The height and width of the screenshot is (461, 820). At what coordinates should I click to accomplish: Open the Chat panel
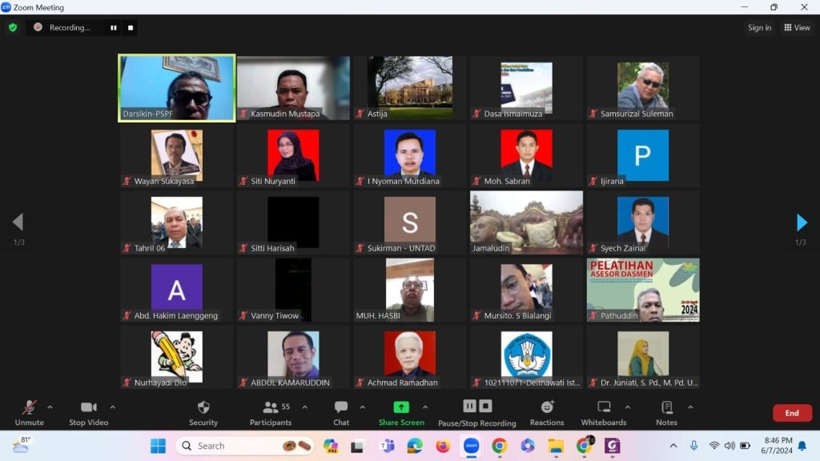[341, 412]
